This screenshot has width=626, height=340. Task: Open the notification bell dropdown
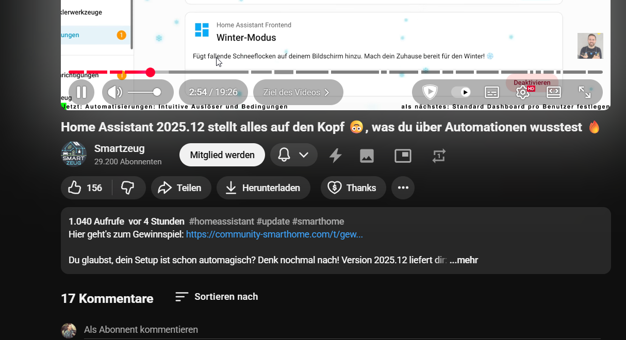294,155
